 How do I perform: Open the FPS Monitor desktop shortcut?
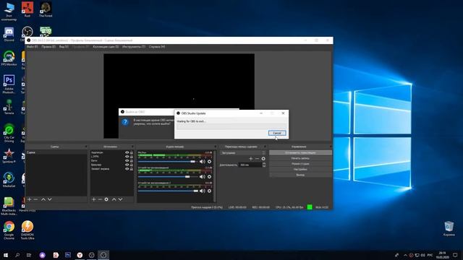point(9,58)
